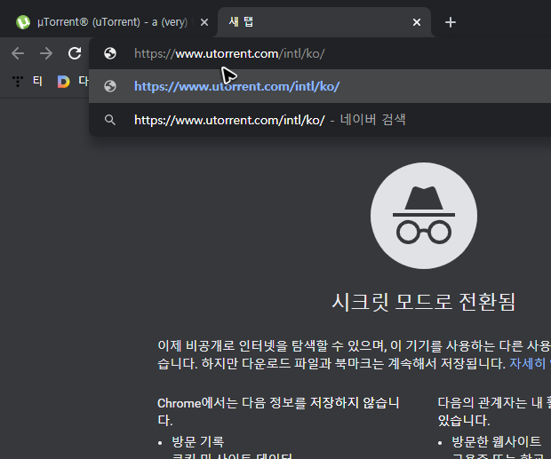Viewport: 551px width, 459px height.
Task: Click the 시크릿 모드로 전환됨 heading
Action: [x=424, y=302]
